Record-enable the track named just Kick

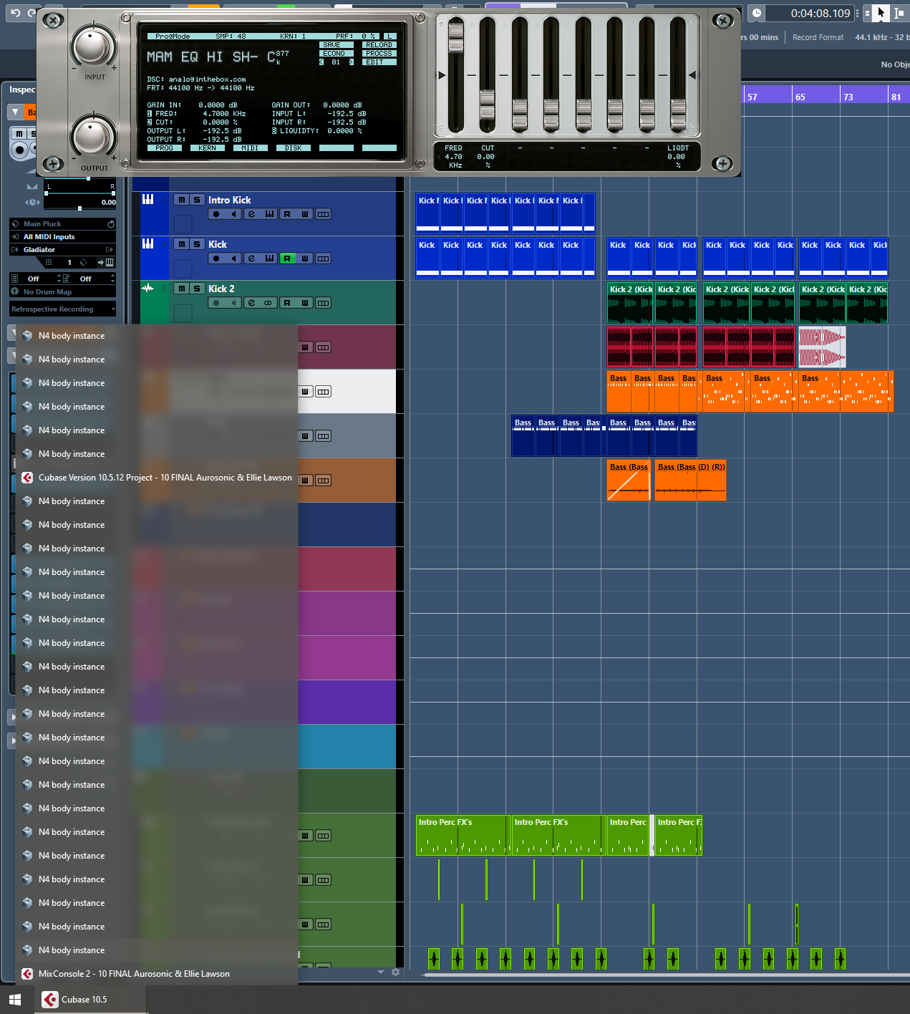tap(216, 259)
